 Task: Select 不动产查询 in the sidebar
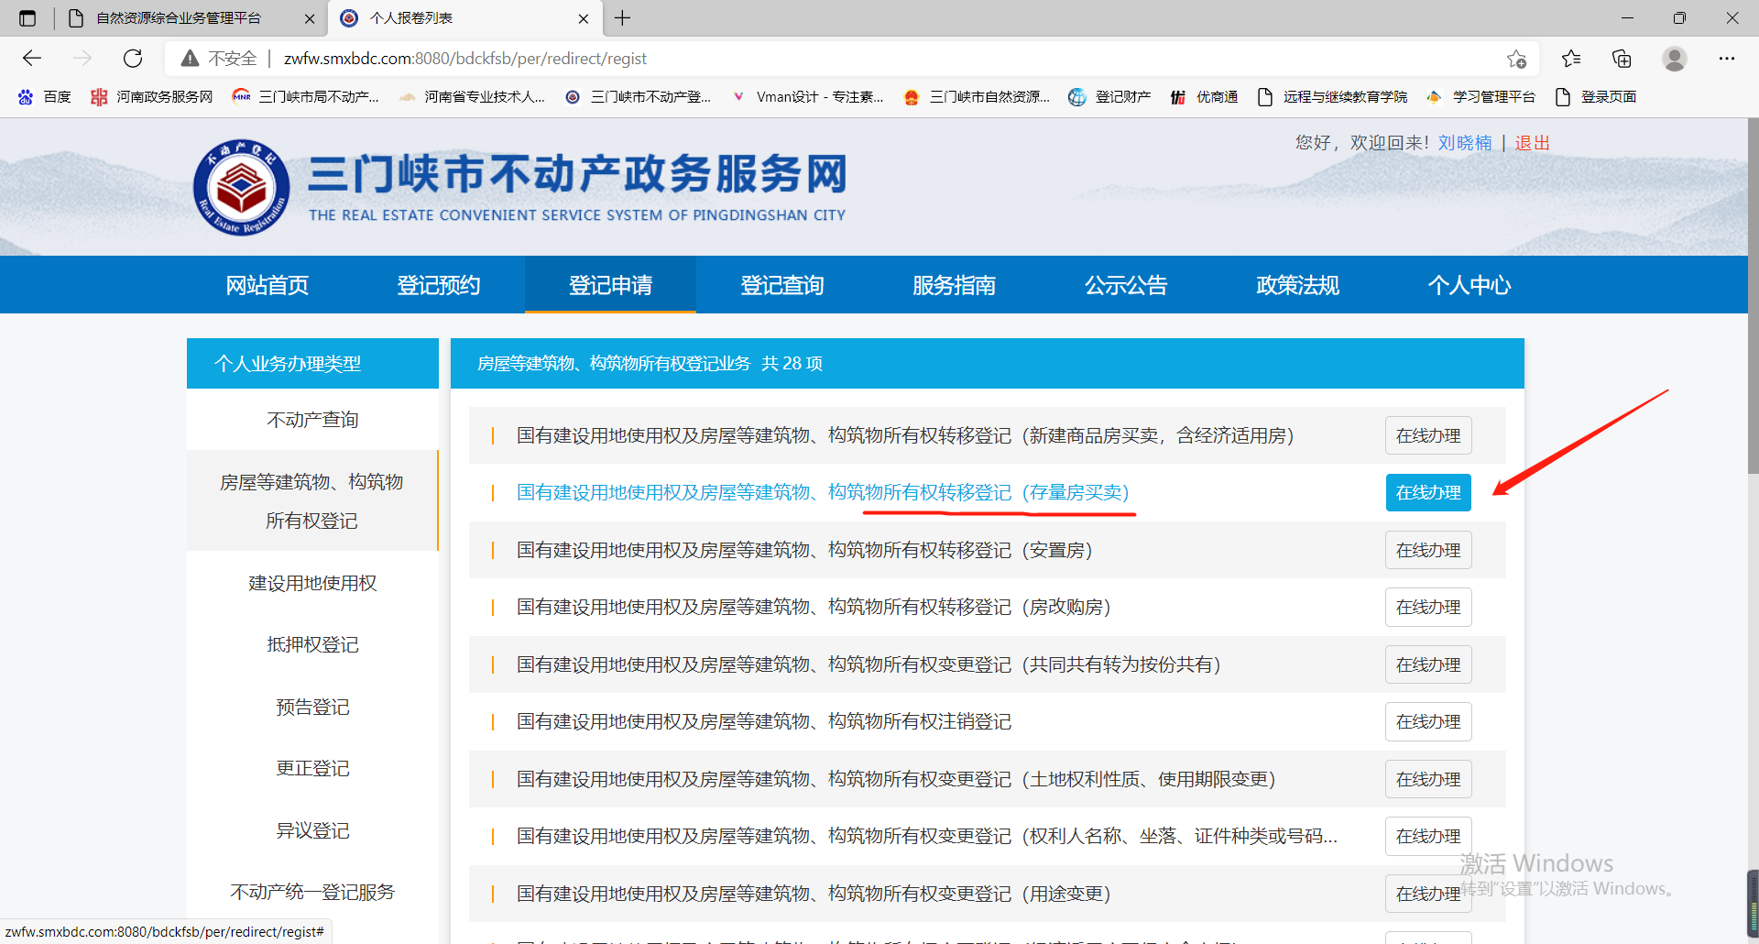pyautogui.click(x=312, y=420)
